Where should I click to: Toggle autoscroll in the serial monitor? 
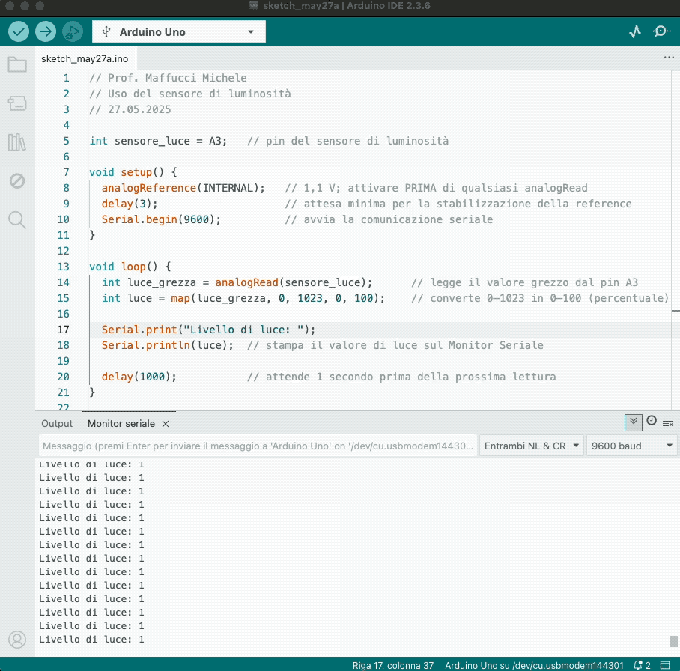click(634, 422)
